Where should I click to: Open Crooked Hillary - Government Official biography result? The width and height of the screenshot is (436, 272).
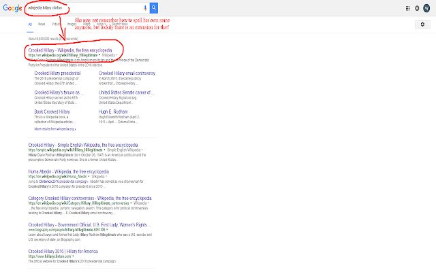(89, 225)
